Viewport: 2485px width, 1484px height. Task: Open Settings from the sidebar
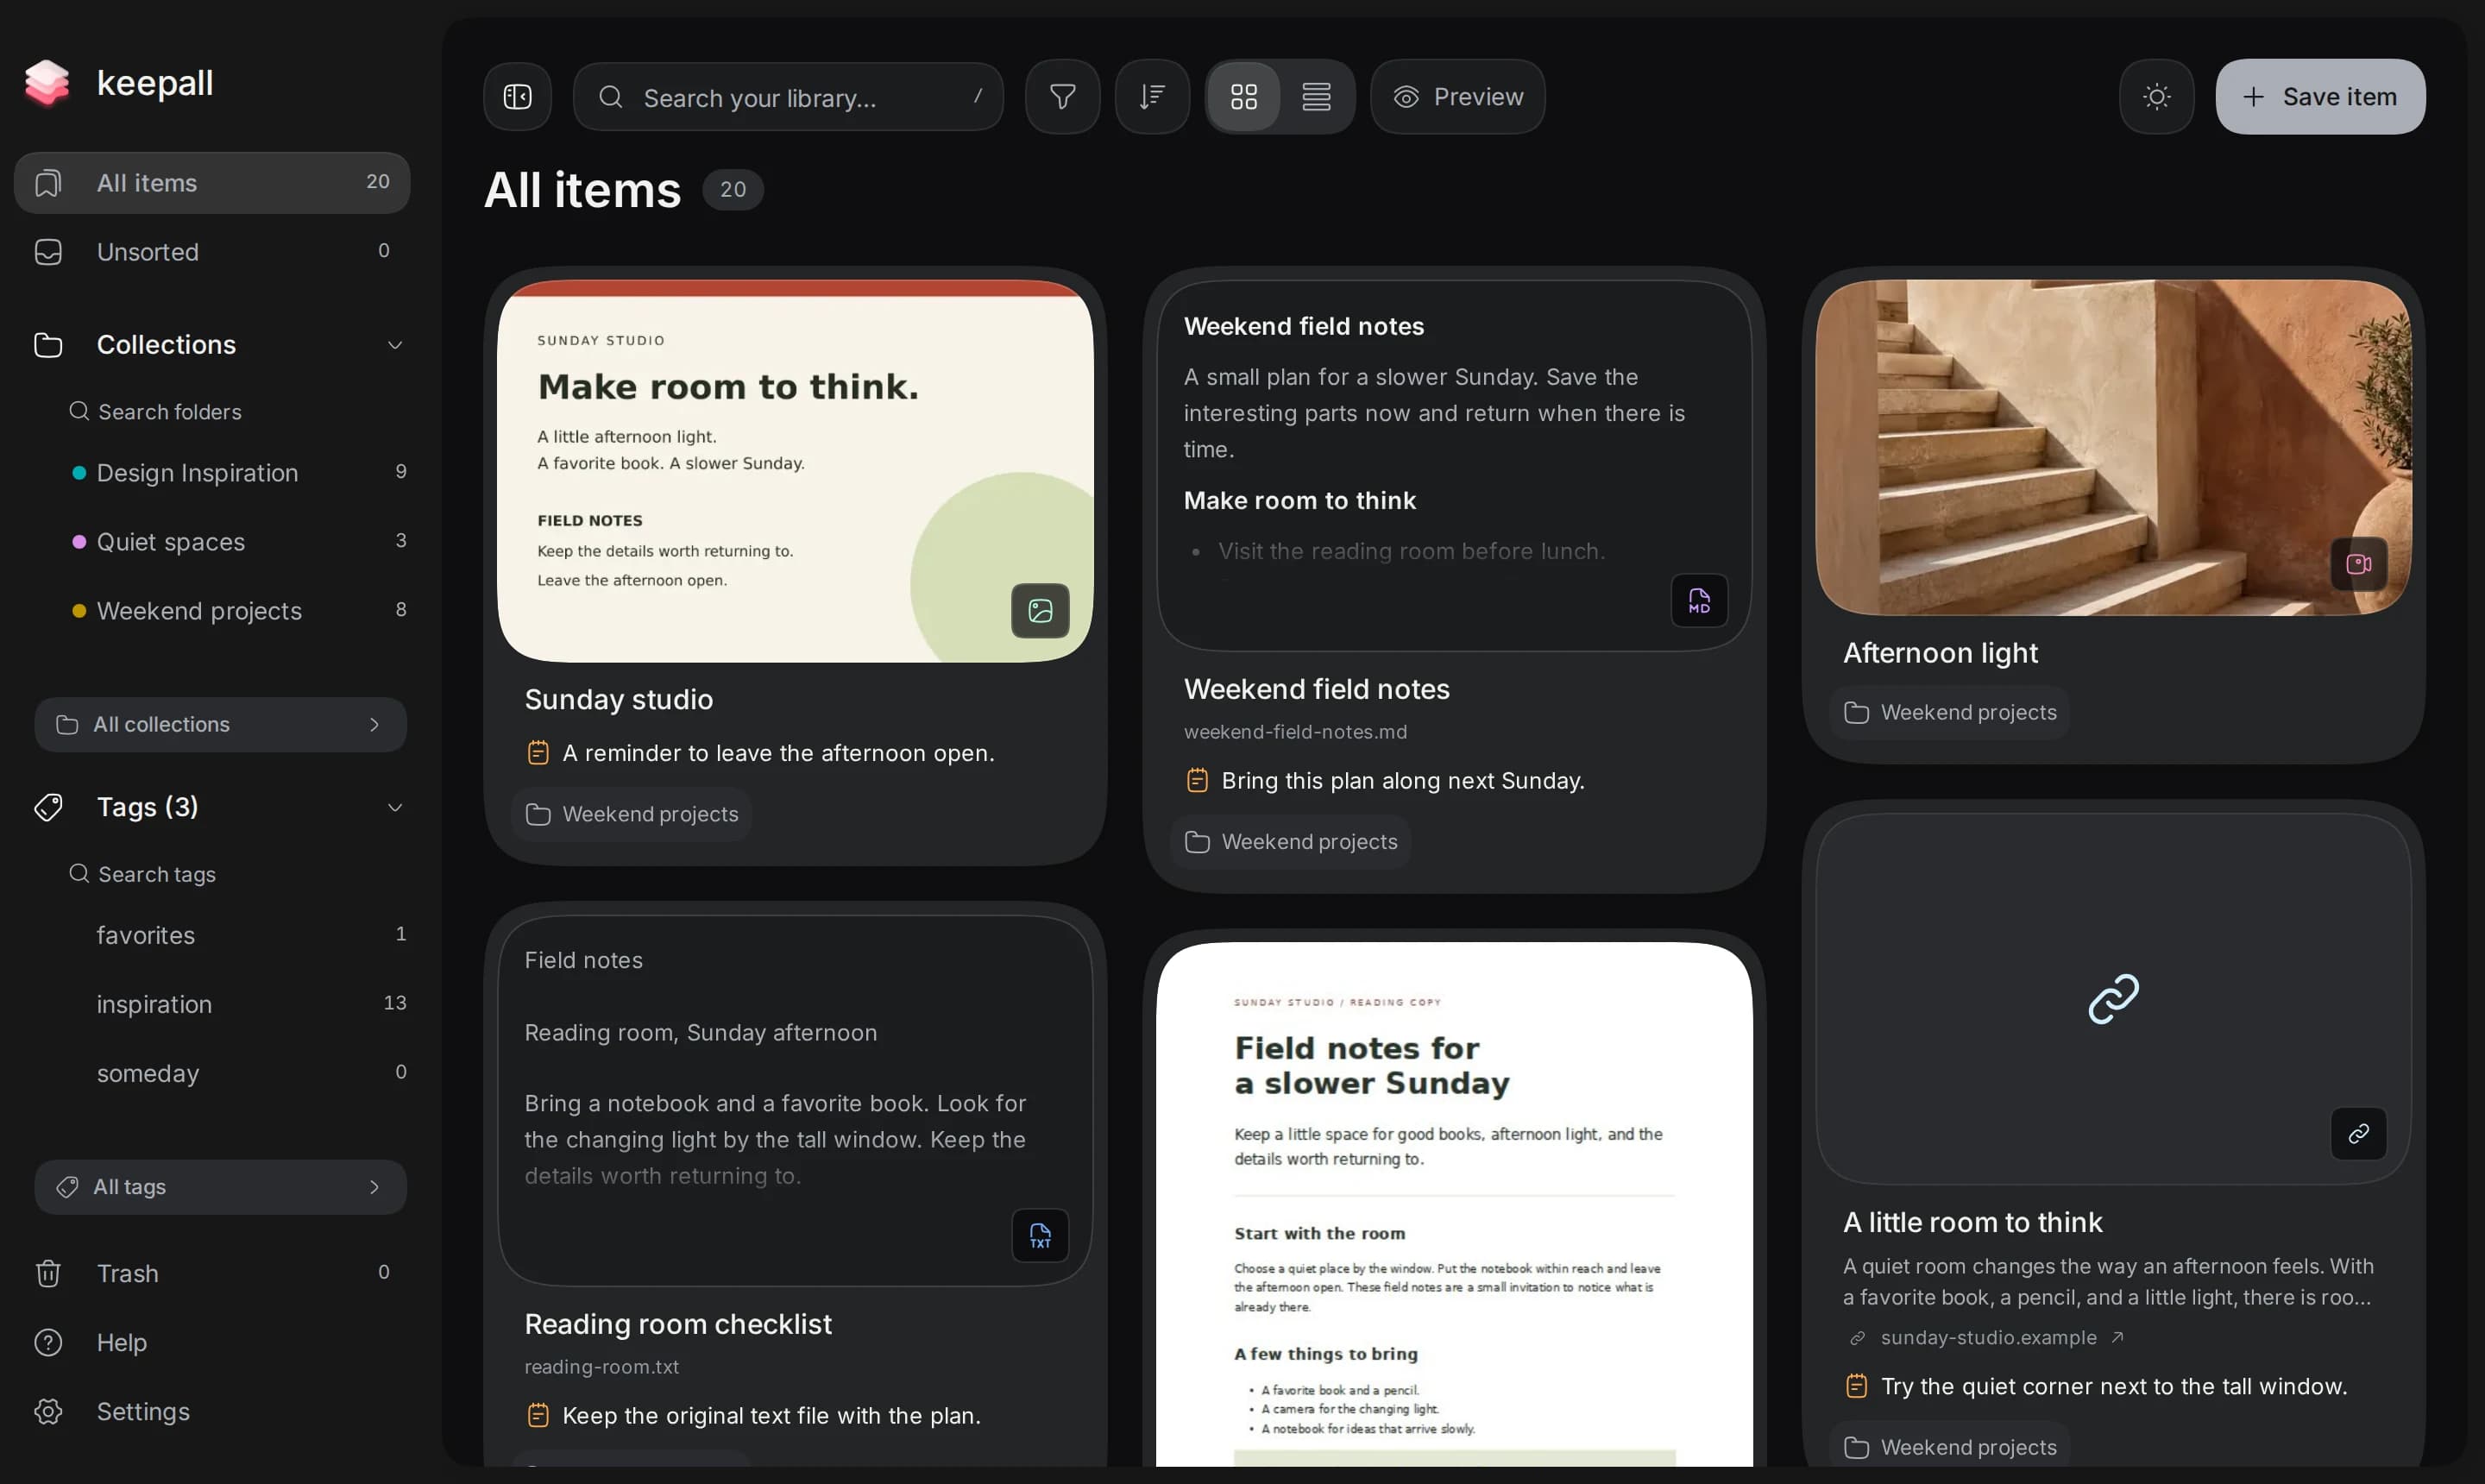[x=212, y=1411]
